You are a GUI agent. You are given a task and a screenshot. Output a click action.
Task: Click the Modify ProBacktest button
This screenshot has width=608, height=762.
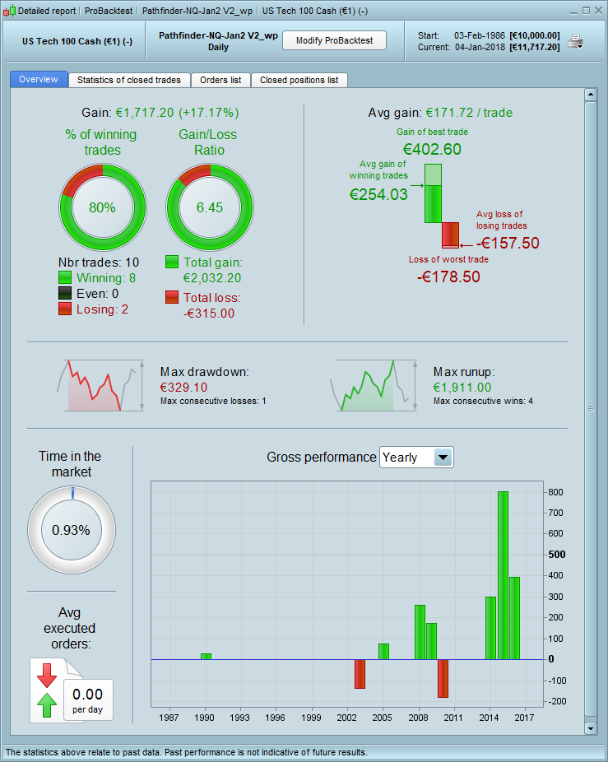click(x=334, y=40)
